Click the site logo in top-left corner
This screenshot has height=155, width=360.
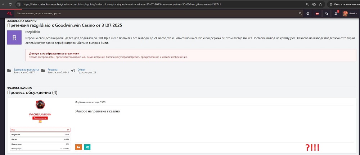coord(10,13)
